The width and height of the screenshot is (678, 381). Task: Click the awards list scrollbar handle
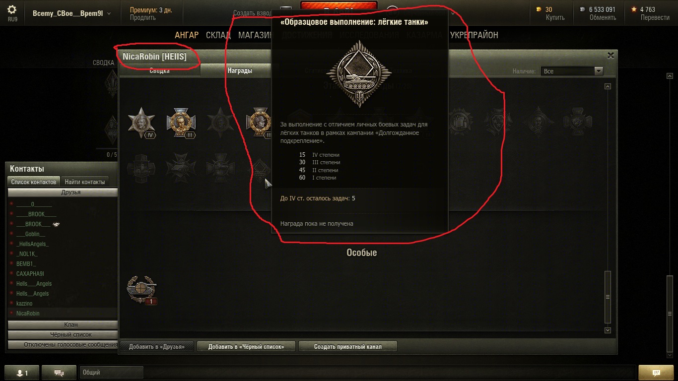(608, 297)
